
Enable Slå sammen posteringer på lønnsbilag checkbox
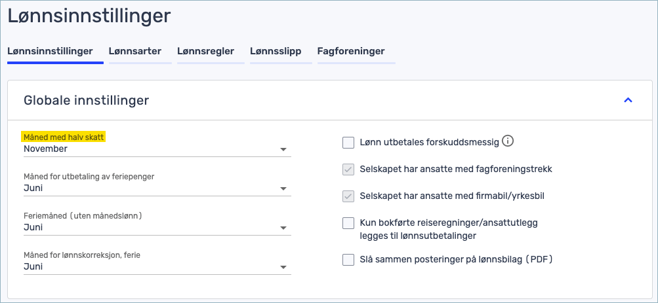click(348, 260)
